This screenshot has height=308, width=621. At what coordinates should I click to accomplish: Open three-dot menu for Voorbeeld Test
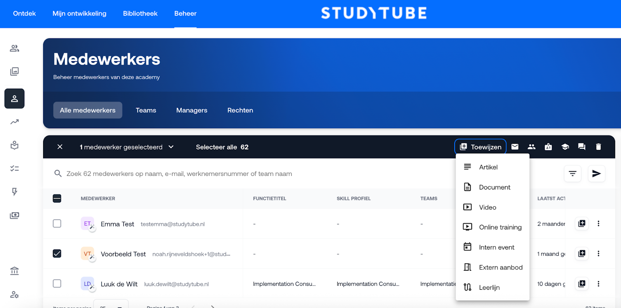(x=598, y=253)
